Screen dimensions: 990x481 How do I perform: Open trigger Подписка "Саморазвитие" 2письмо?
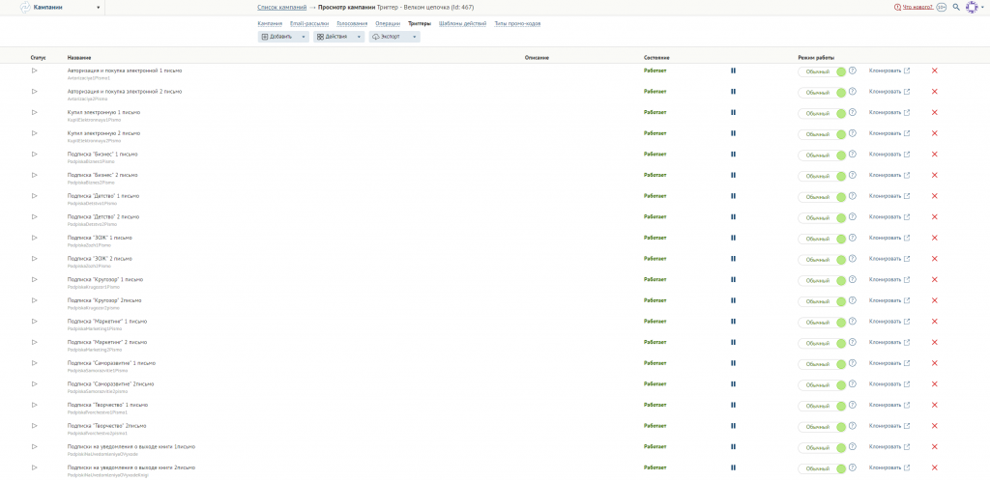click(x=110, y=383)
